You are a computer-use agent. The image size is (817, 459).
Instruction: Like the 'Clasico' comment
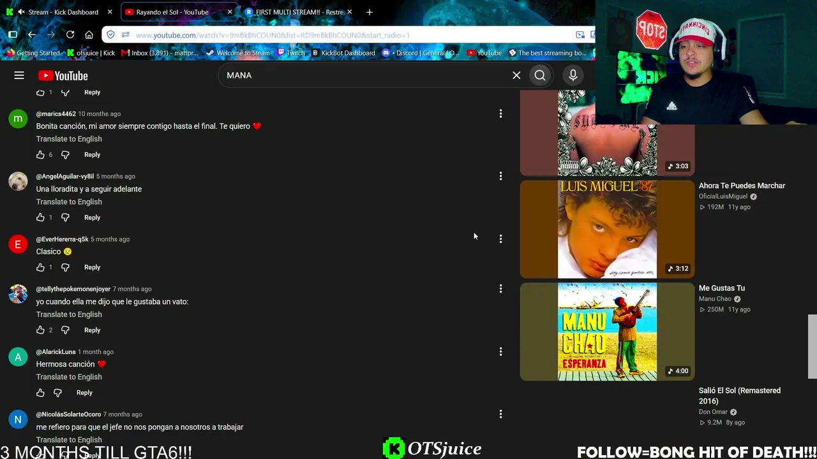(40, 267)
